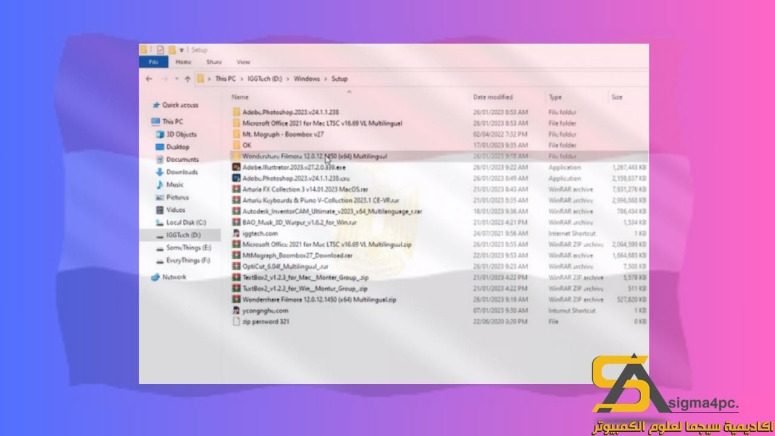Select EveryThings (F:) drive in sidebar

click(188, 260)
